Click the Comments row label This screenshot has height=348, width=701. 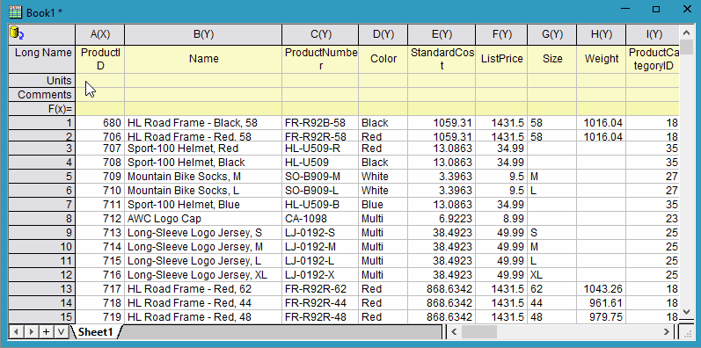point(42,95)
